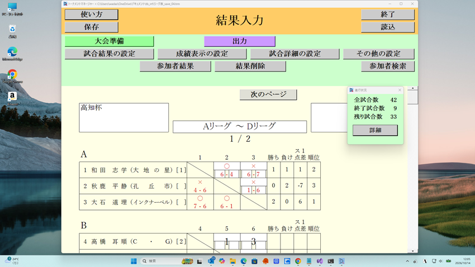Click the vertical scrollbar down arrow

412,251
